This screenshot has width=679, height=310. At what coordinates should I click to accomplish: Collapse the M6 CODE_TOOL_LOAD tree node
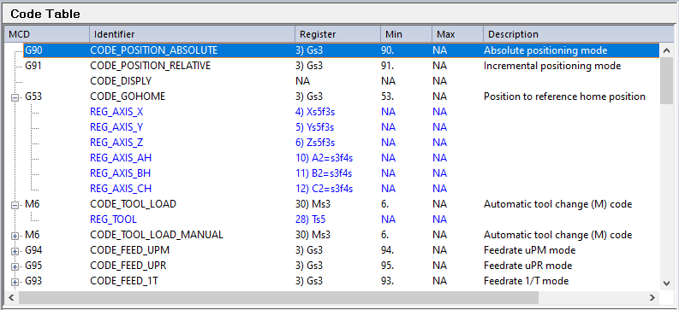[15, 205]
